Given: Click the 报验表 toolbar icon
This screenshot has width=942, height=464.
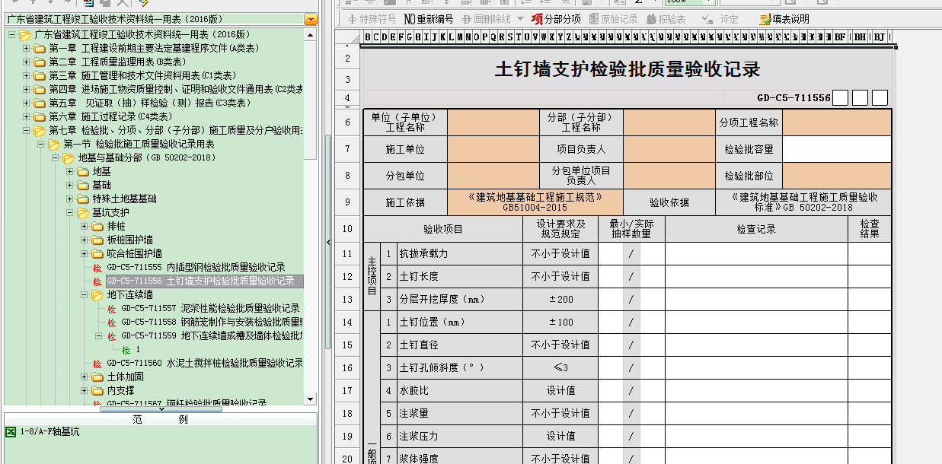Looking at the screenshot, I should click(666, 19).
